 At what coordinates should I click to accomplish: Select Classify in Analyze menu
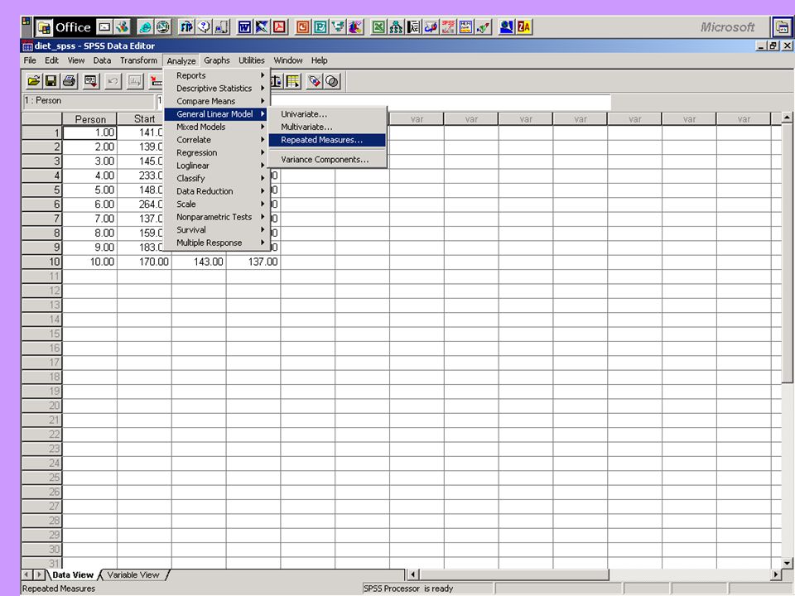216,179
